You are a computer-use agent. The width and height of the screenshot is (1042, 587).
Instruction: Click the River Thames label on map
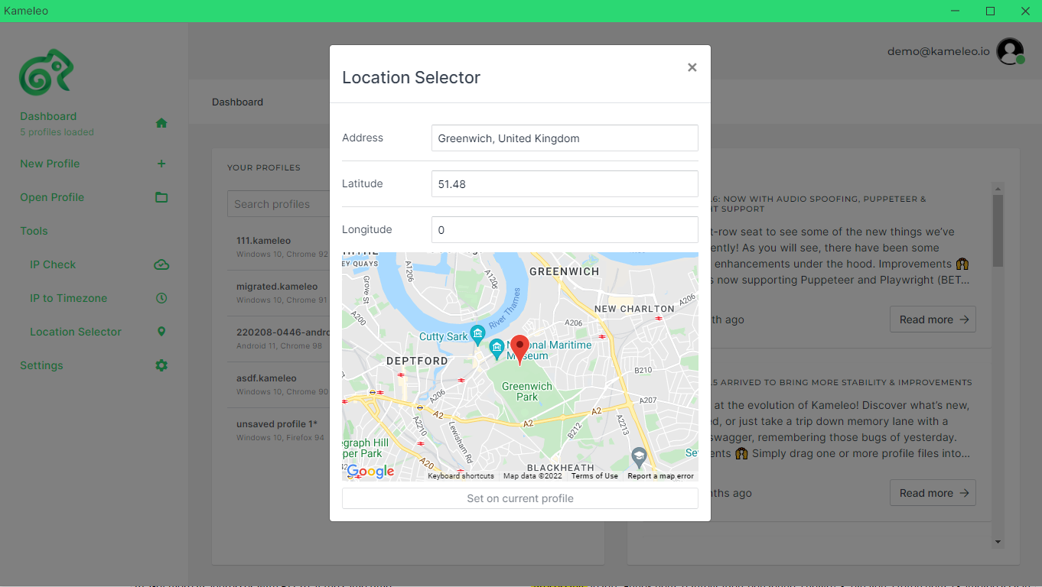click(x=505, y=309)
